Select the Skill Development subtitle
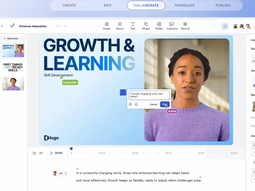Viewport: 255px width, 191px height. [58, 75]
